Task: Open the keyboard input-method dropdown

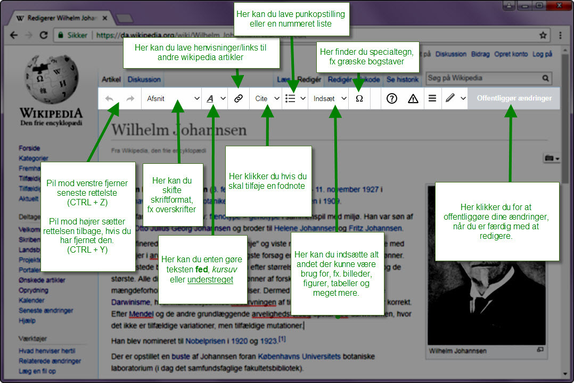Action: (552, 158)
